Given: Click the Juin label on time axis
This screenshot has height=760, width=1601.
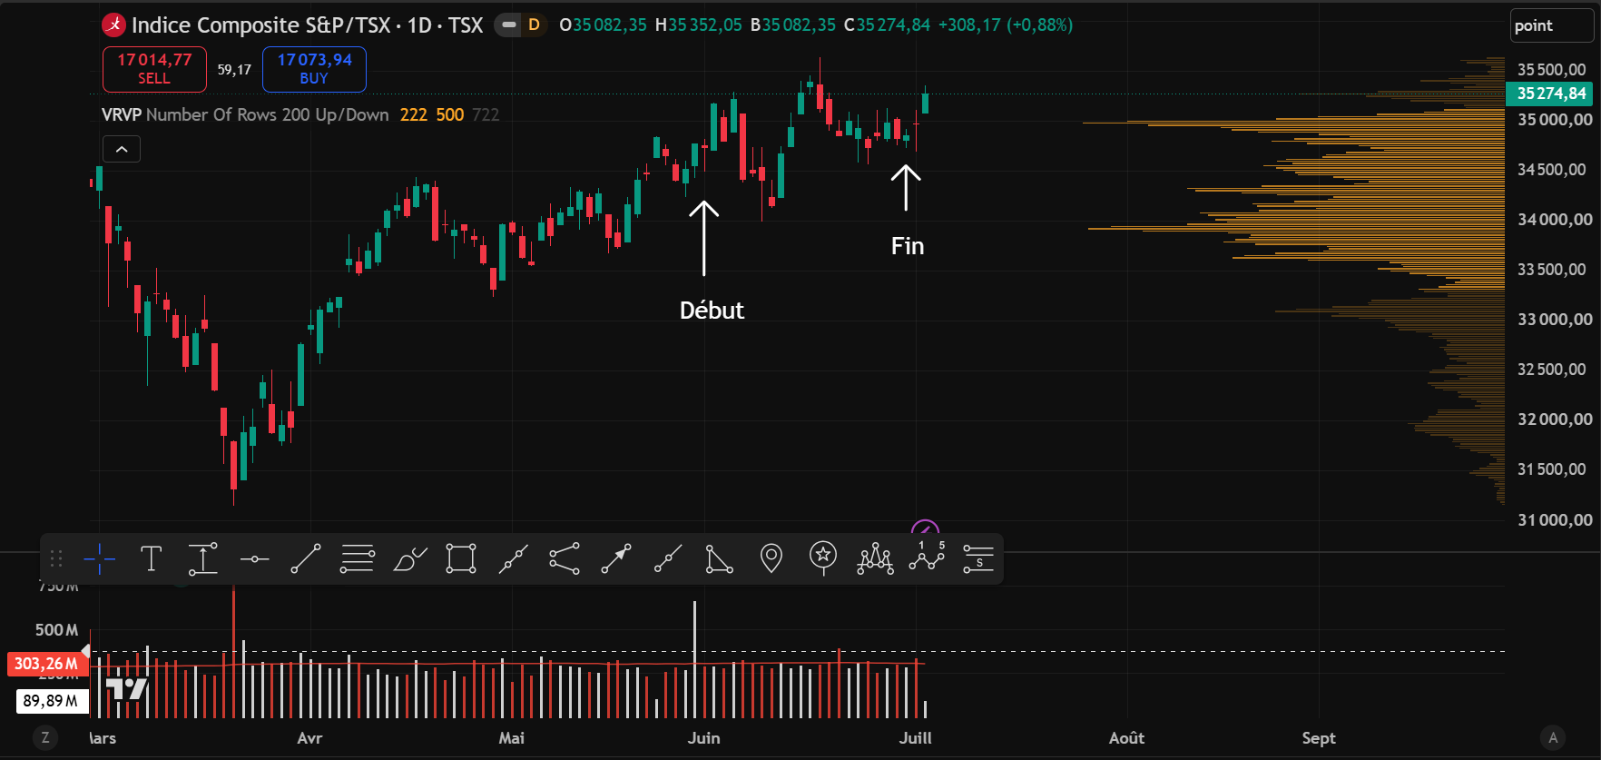Looking at the screenshot, I should [704, 738].
